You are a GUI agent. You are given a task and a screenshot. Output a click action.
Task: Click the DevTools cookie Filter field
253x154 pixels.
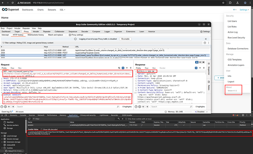pos(74,119)
